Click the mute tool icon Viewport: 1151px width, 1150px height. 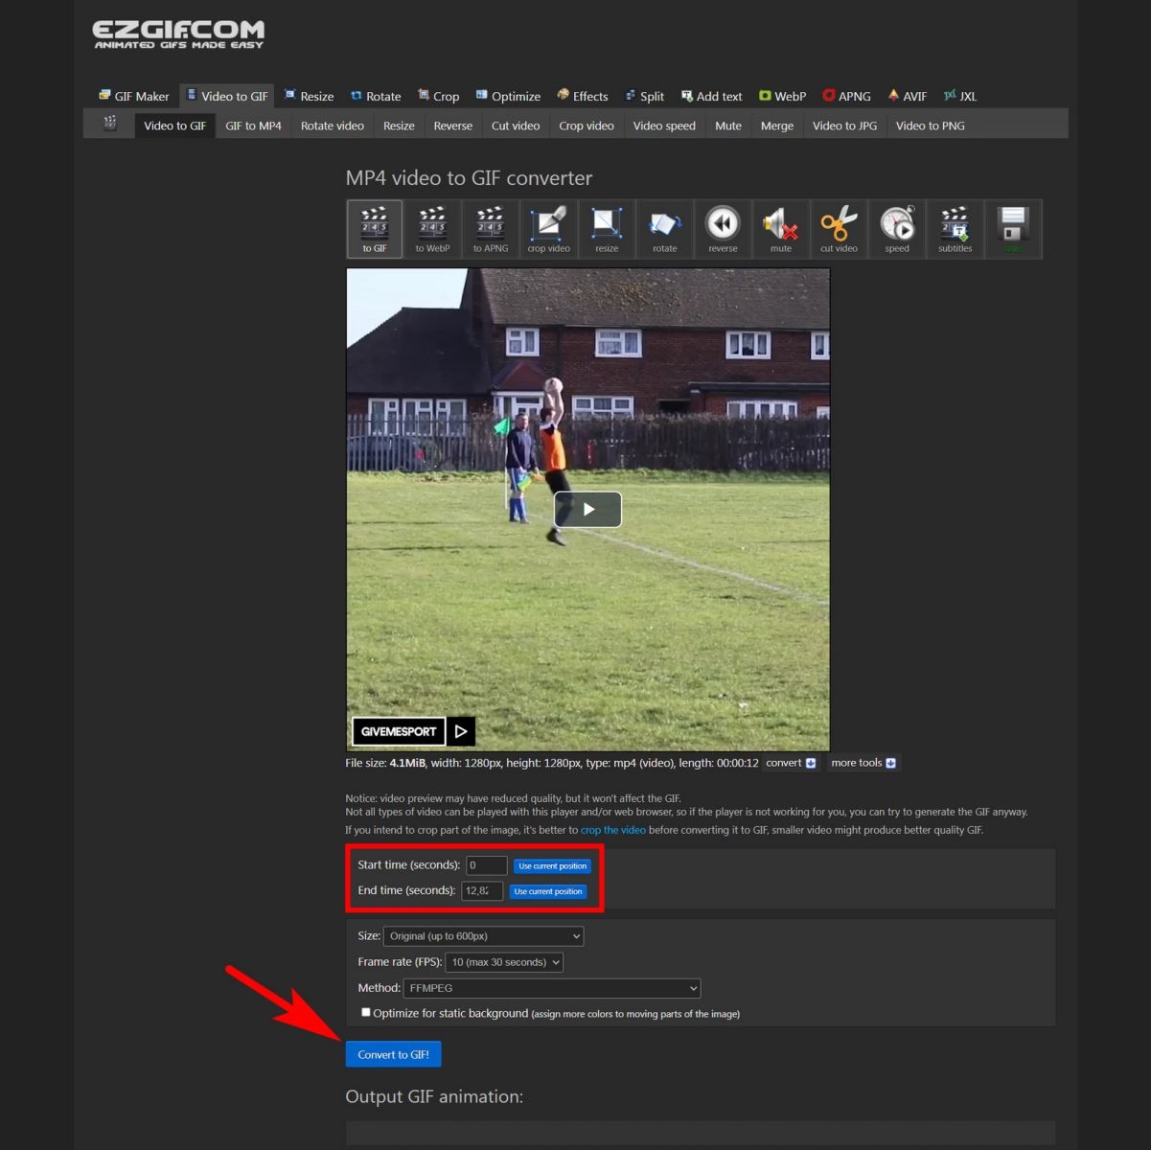pos(781,229)
